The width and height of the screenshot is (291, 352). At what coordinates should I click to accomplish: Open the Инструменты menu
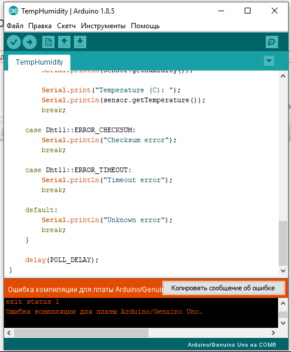click(103, 26)
